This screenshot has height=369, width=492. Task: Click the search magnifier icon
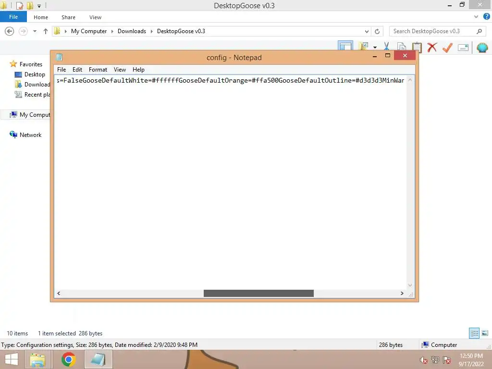479,31
